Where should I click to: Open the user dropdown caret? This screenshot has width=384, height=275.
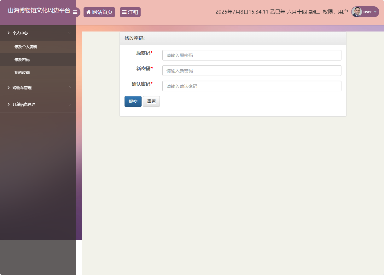click(375, 12)
